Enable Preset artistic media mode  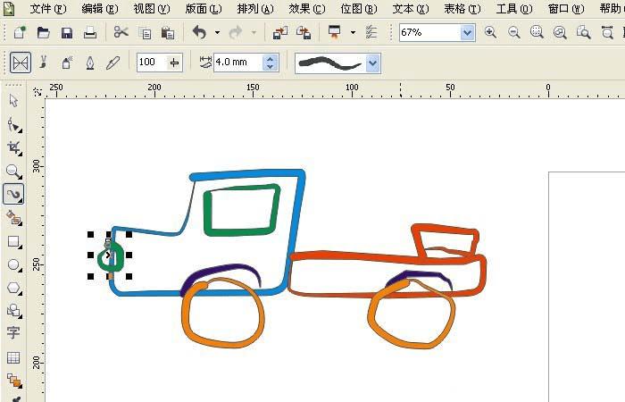(x=21, y=63)
